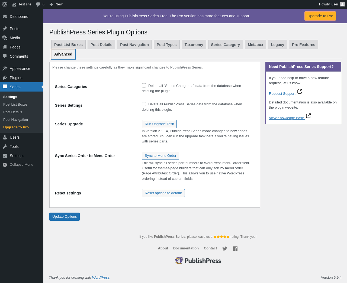Image resolution: width=347 pixels, height=283 pixels.
Task: Switch to the Legacy tab
Action: [x=278, y=45]
